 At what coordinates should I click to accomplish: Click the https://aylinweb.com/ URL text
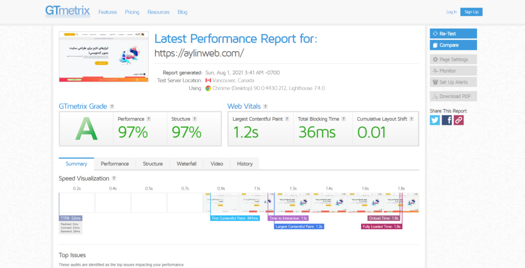tap(199, 53)
